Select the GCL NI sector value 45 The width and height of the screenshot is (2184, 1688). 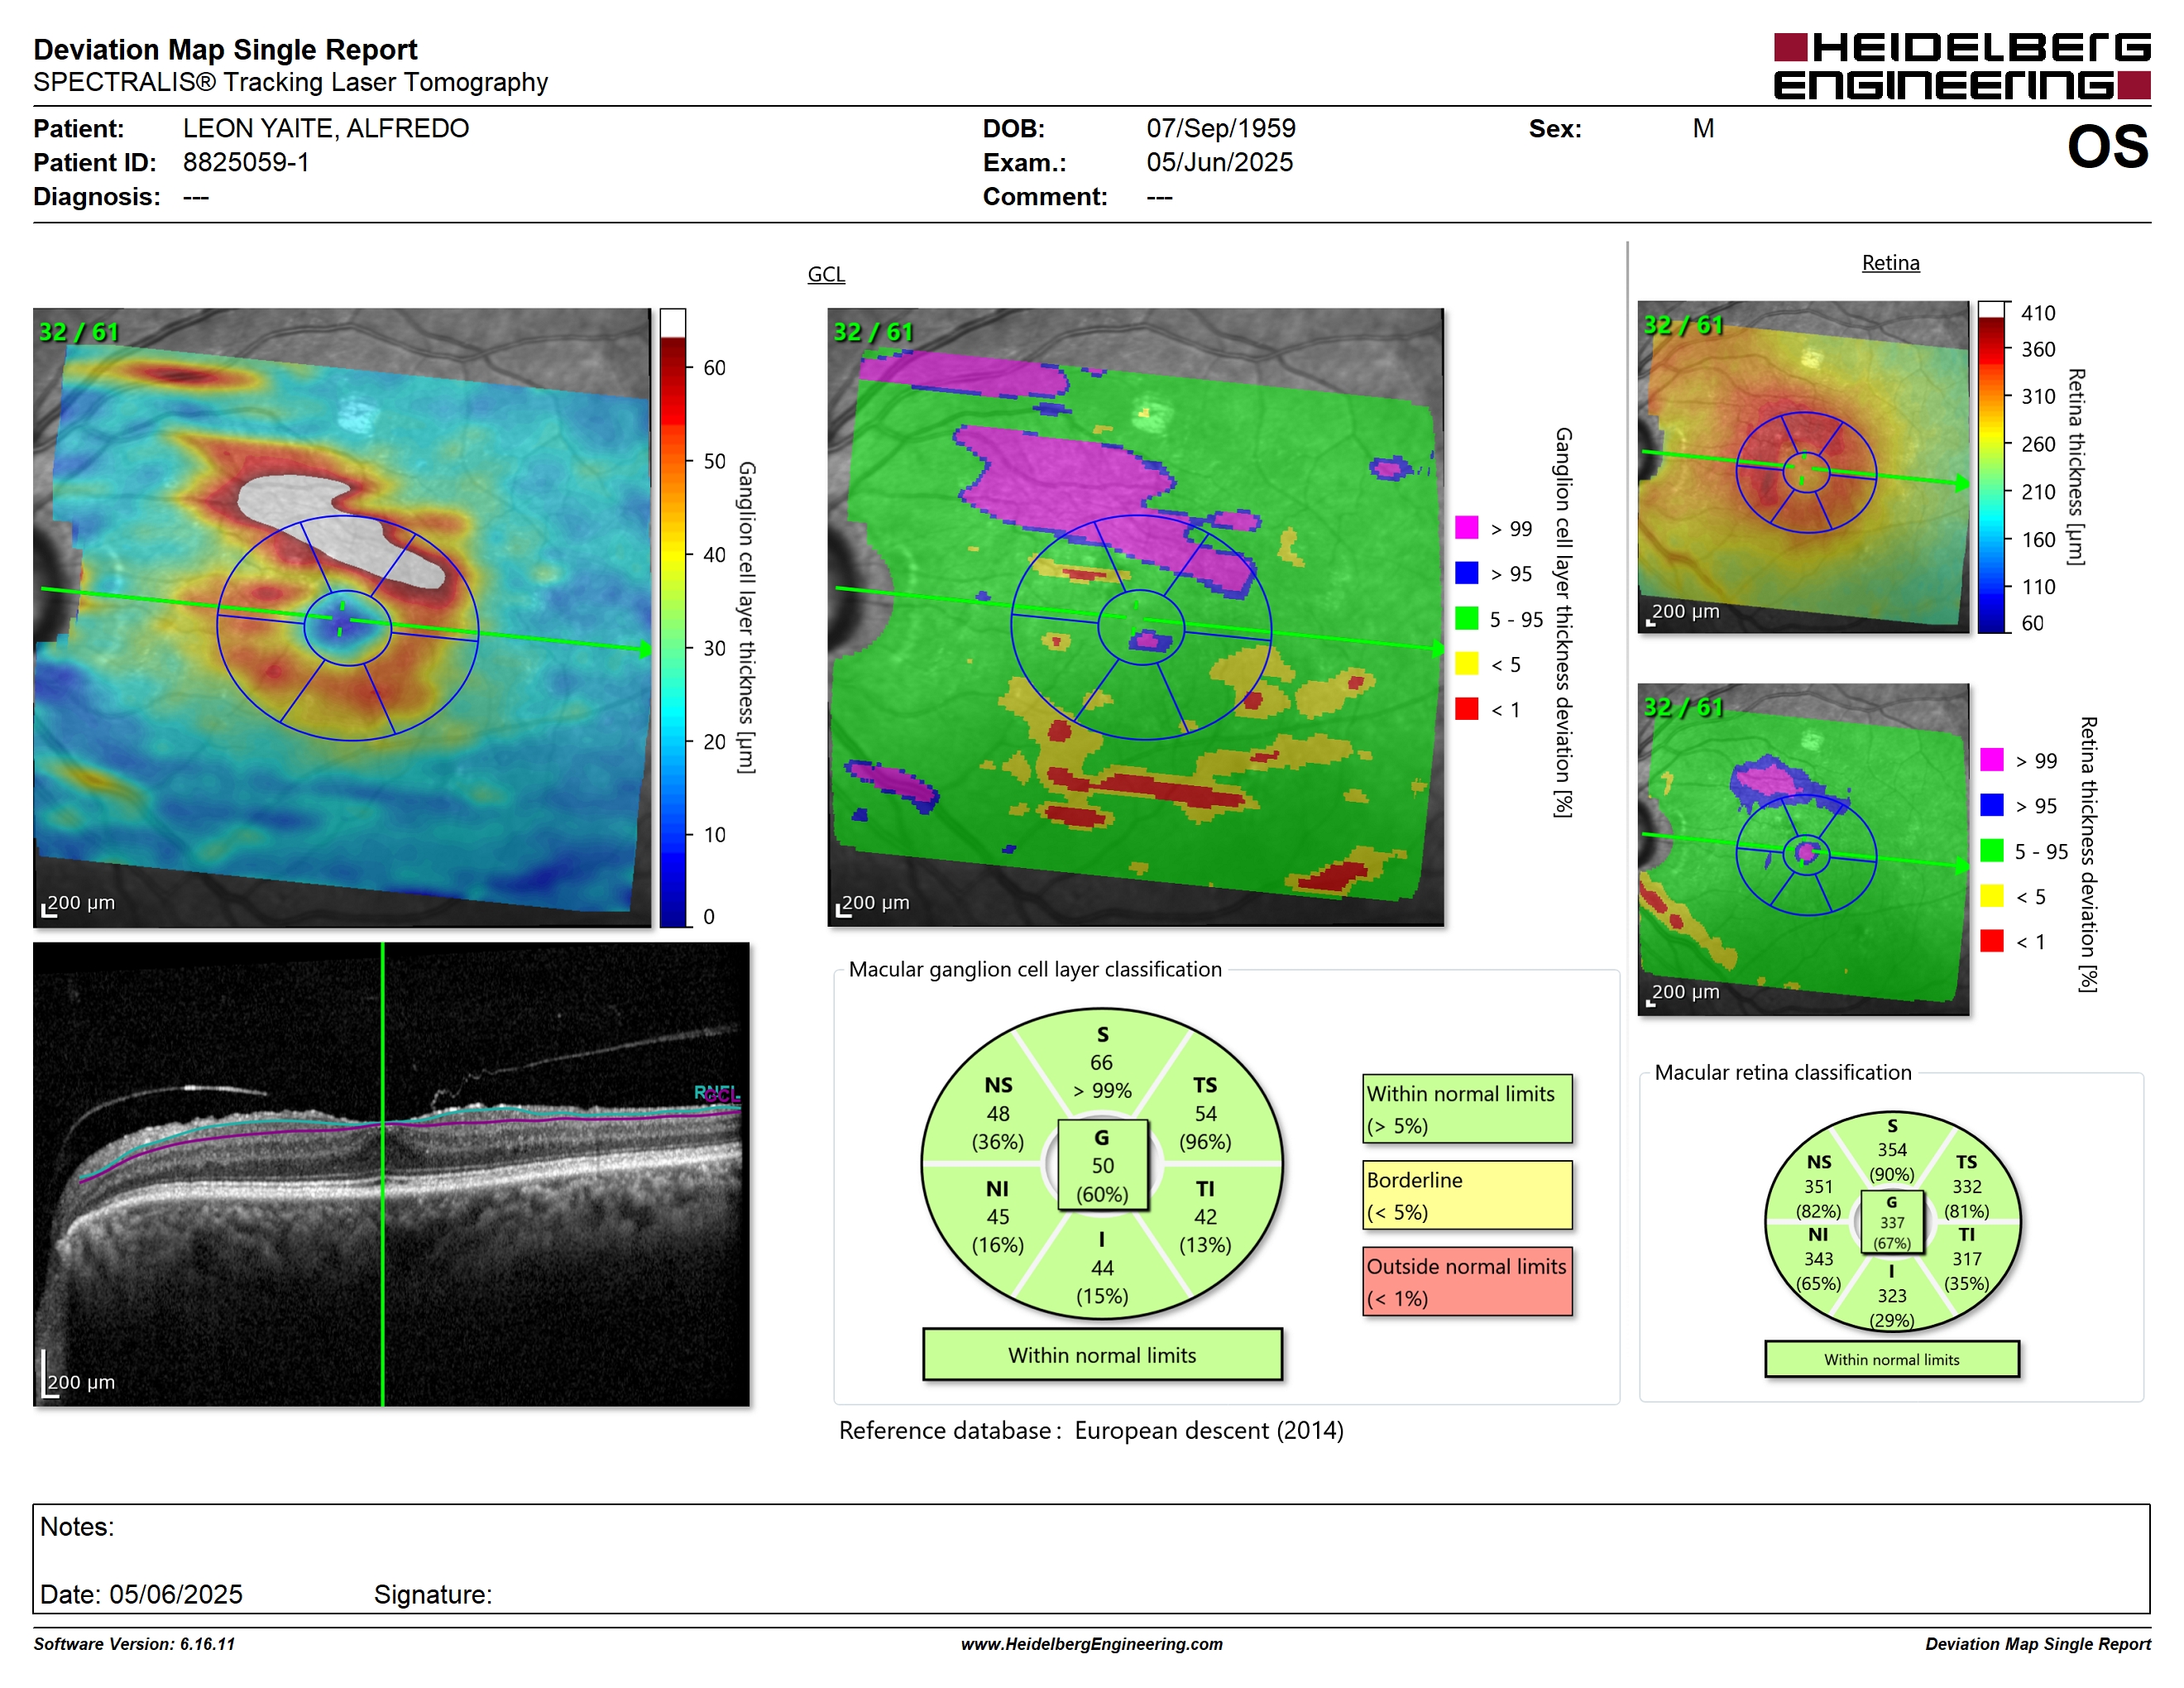click(997, 1216)
